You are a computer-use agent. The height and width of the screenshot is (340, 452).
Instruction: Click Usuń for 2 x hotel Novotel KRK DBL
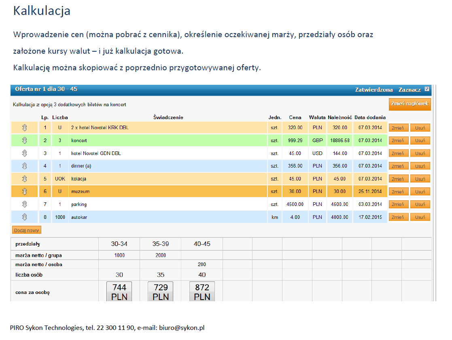pos(420,128)
